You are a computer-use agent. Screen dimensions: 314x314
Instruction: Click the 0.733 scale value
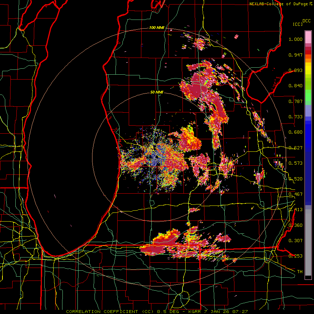296,117
